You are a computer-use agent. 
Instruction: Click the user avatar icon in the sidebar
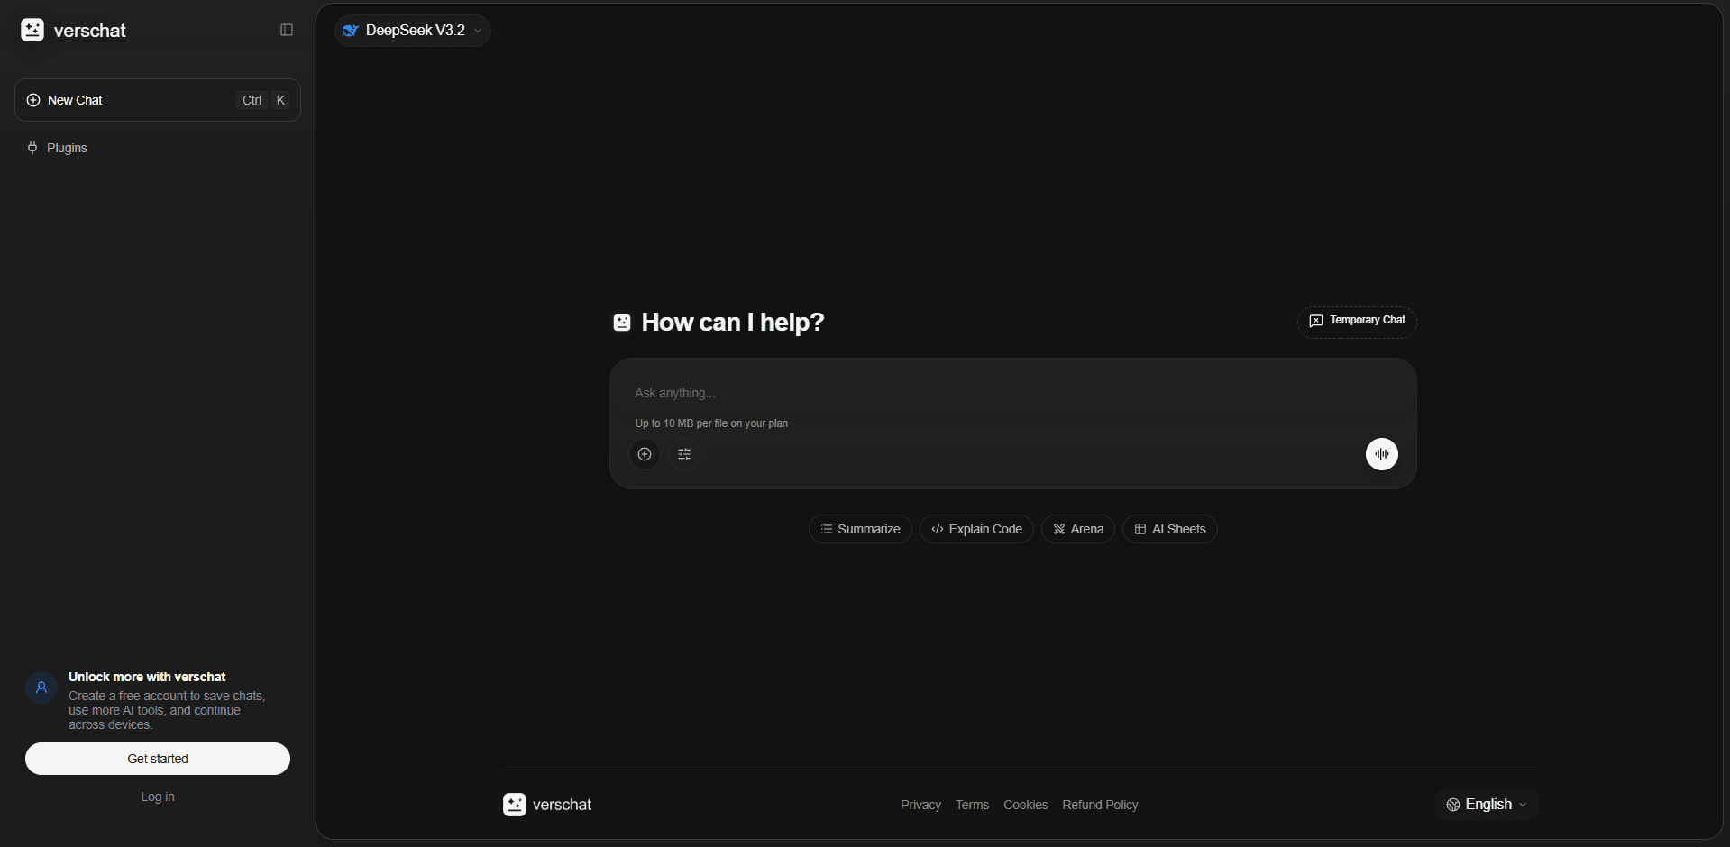(41, 687)
